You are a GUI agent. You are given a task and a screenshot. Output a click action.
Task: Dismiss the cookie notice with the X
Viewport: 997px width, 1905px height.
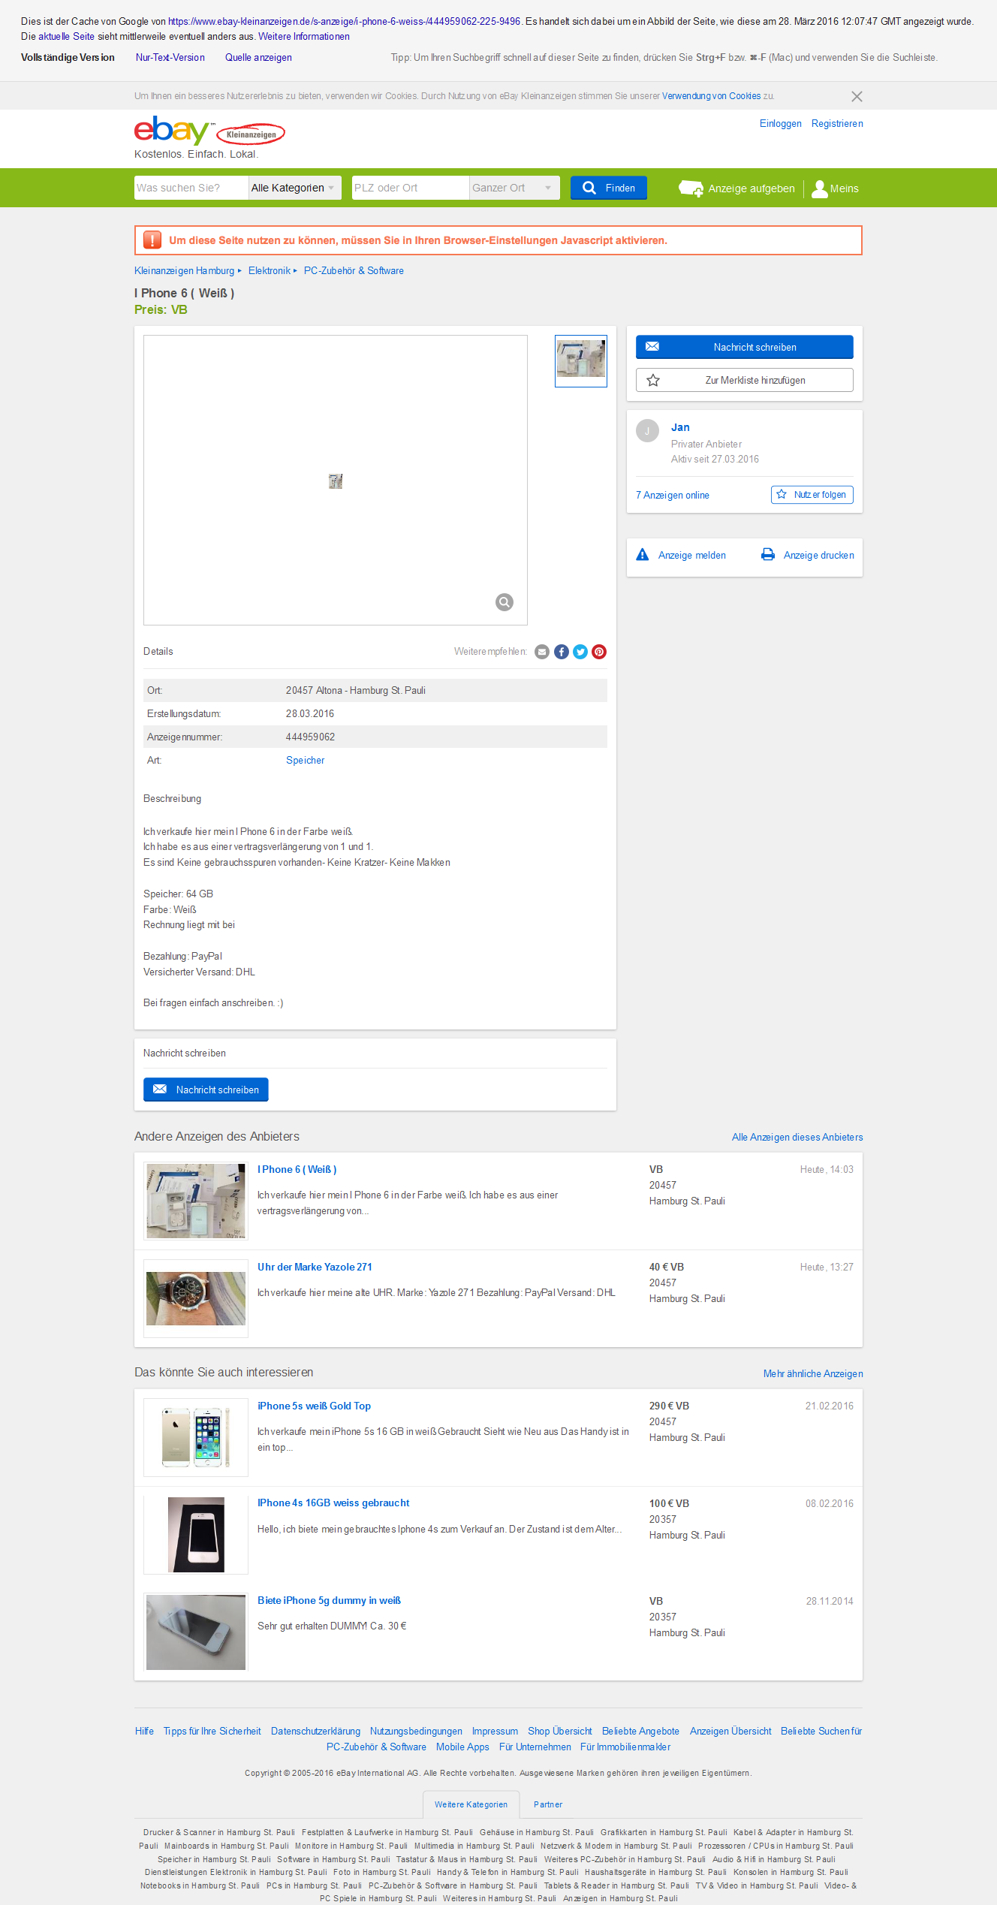pos(857,96)
